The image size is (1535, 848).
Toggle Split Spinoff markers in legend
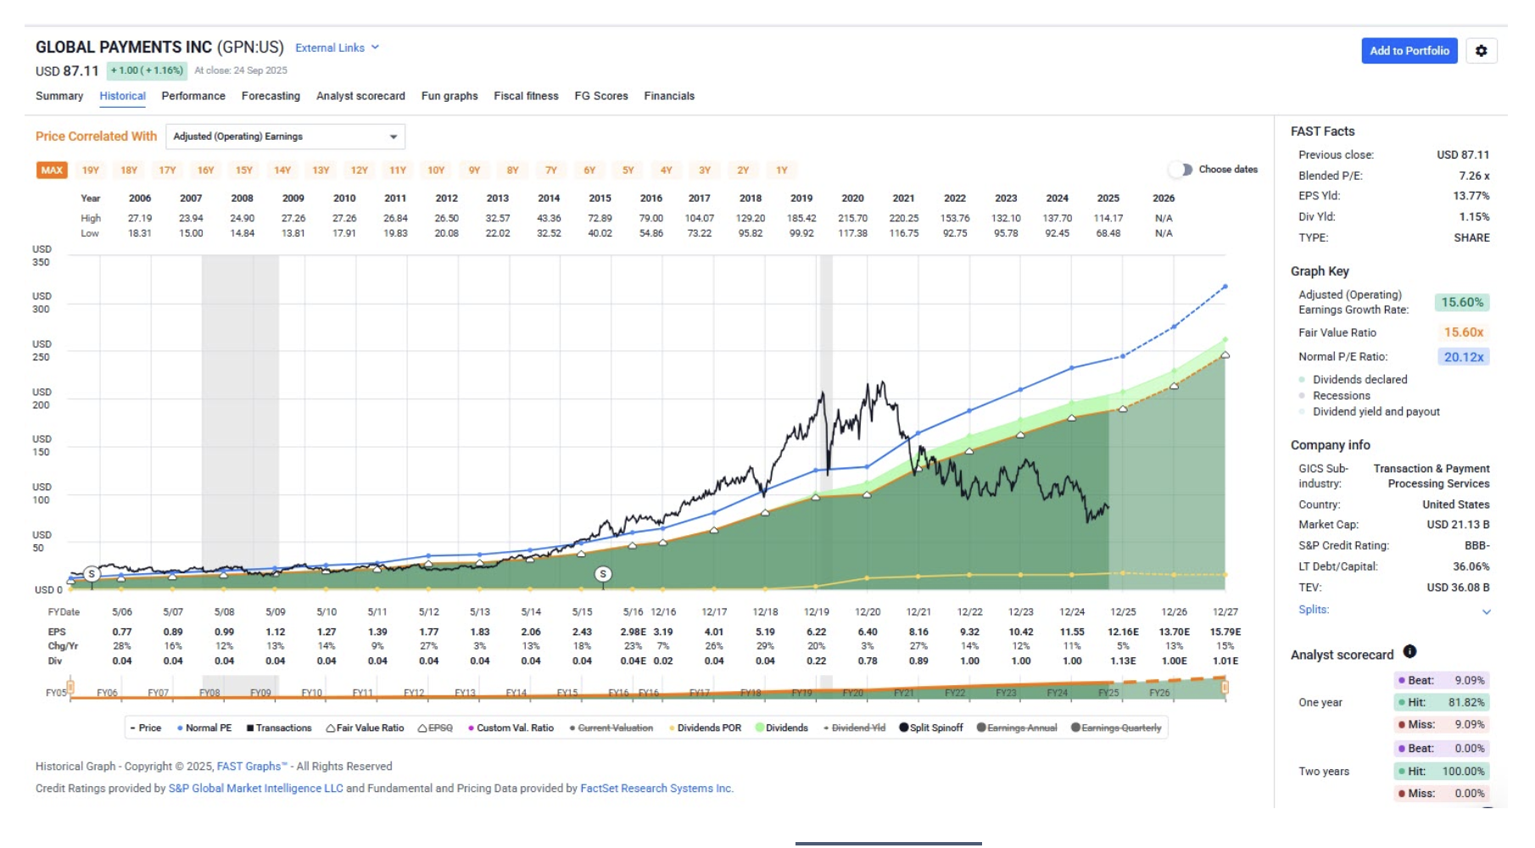(x=931, y=728)
